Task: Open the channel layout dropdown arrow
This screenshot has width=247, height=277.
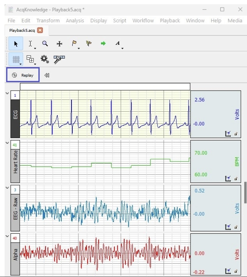Action: pos(35,64)
